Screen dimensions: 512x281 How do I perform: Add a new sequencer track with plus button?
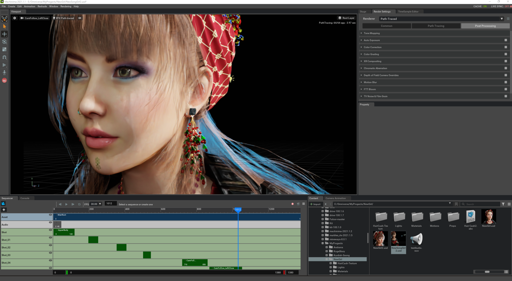click(4, 210)
